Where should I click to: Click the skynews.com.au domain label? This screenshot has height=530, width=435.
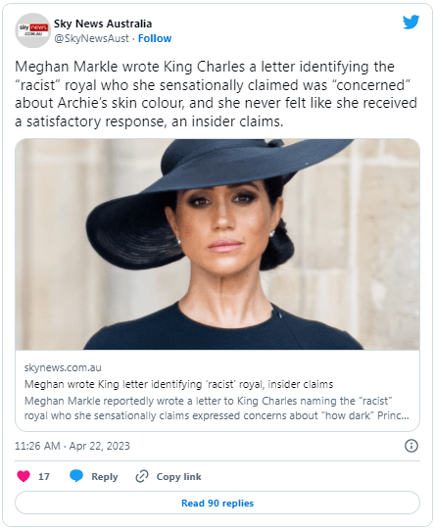point(63,367)
